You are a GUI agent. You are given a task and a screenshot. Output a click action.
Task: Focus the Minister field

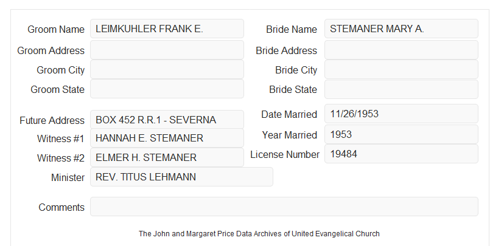(x=181, y=177)
